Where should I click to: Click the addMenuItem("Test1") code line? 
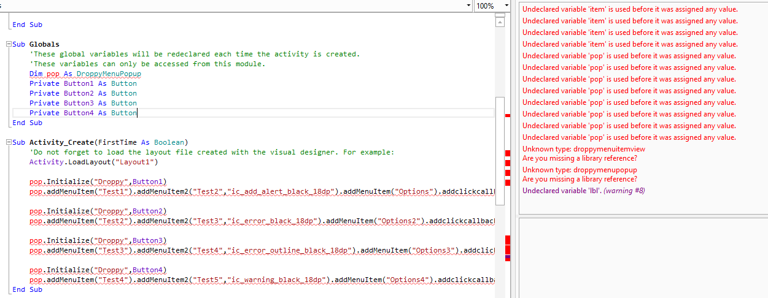(262, 191)
